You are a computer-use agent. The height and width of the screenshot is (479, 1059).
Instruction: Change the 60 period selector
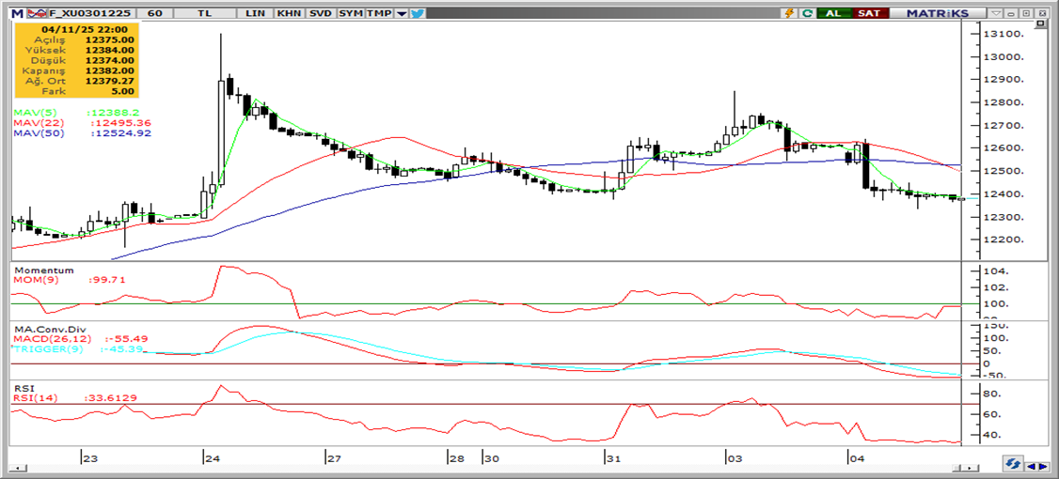155,13
